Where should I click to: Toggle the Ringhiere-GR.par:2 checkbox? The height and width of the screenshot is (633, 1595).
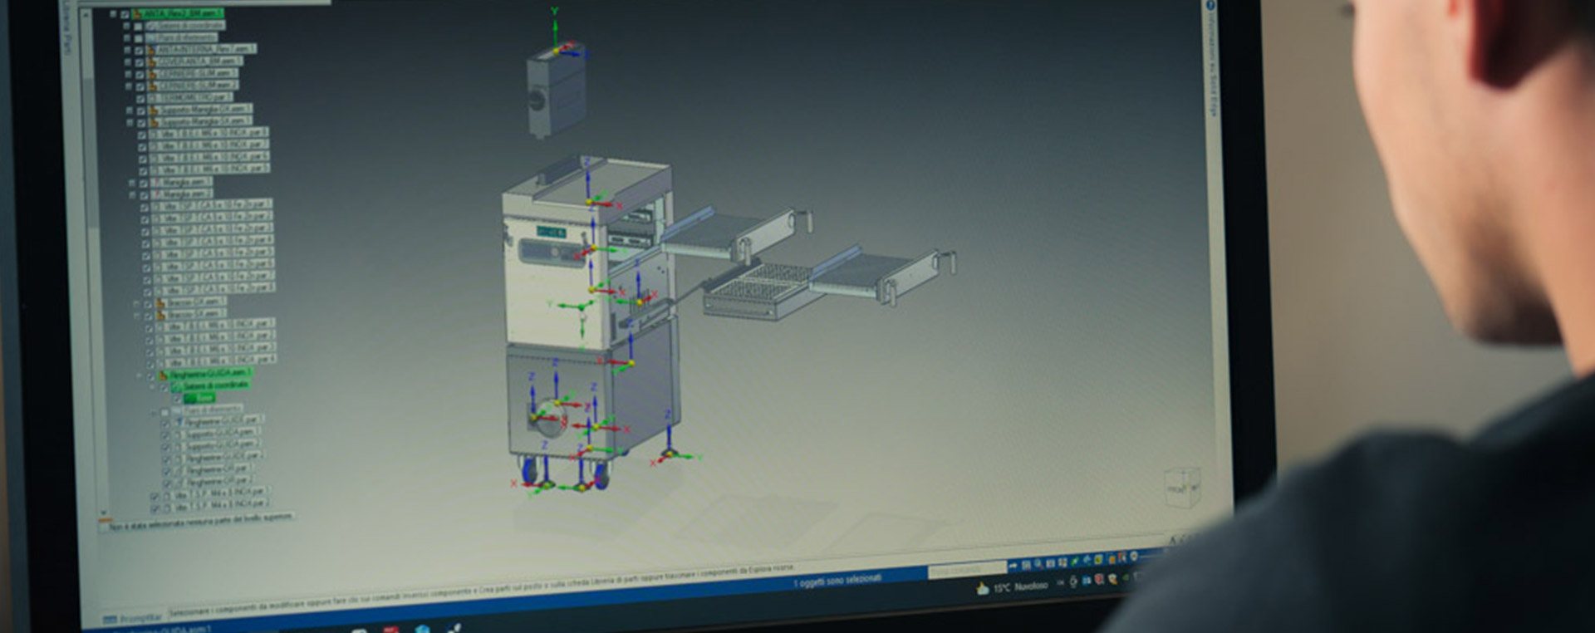click(x=166, y=482)
